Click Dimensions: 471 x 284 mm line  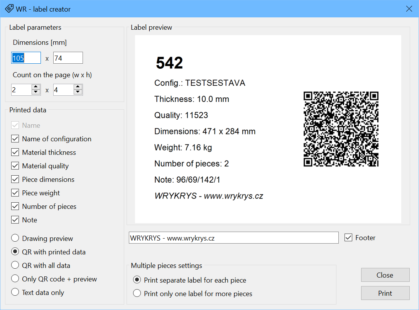pyautogui.click(x=205, y=131)
